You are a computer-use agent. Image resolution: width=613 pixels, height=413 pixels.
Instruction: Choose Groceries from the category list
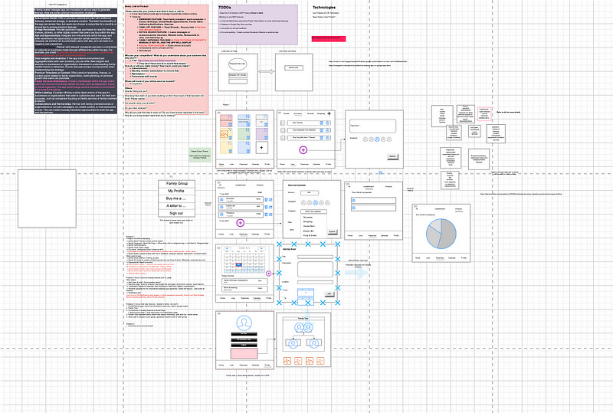point(308,217)
